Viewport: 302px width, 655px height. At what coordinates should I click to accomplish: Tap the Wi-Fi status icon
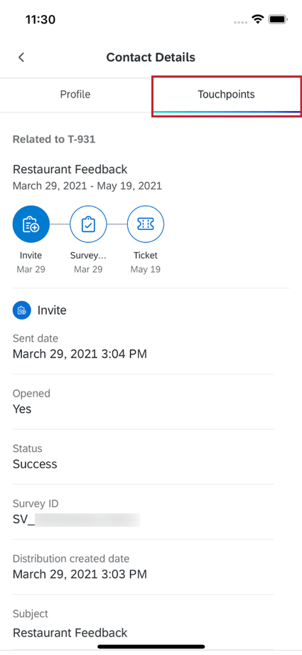[258, 19]
